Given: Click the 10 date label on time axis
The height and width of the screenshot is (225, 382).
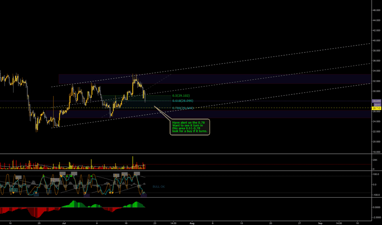Looking at the screenshot, I should point(357,223).
